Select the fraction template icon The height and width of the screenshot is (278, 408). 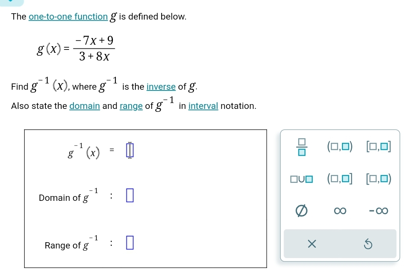click(x=302, y=147)
